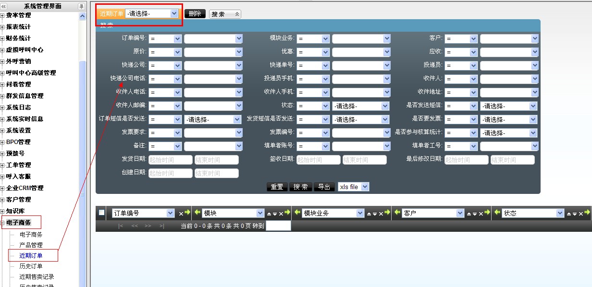The height and width of the screenshot is (287, 592).
Task: Open 产品管理 in the sidebar tree
Action: pos(31,245)
